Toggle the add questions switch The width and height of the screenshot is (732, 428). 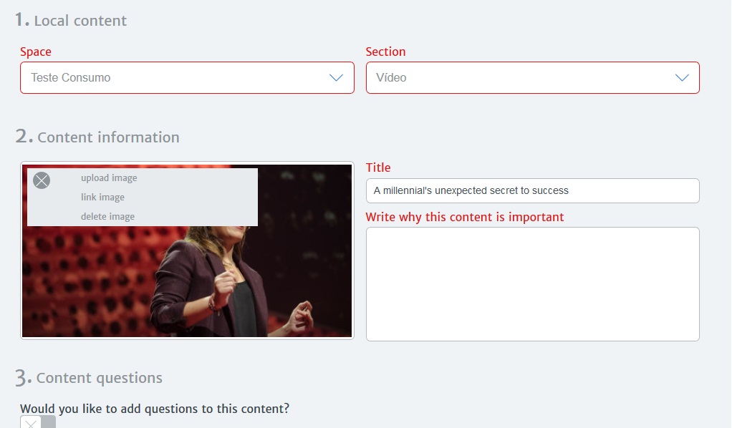tap(38, 422)
